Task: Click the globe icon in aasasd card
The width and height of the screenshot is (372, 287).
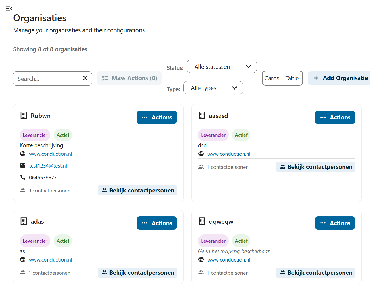Action: 201,154
